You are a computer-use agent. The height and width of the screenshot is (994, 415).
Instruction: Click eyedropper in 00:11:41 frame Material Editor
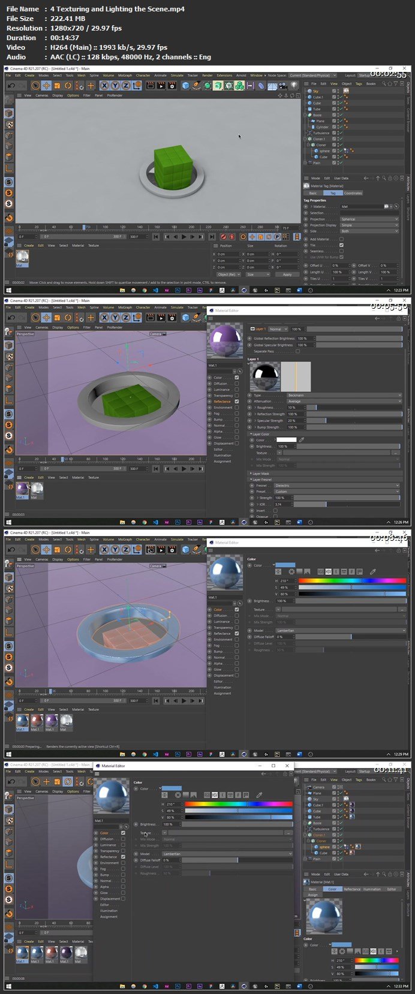pyautogui.click(x=259, y=796)
